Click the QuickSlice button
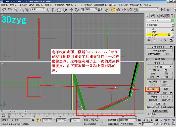 (x=153, y=89)
